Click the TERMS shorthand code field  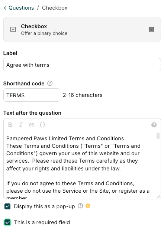32,95
